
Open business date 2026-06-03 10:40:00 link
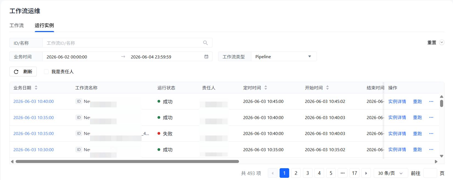pos(33,101)
